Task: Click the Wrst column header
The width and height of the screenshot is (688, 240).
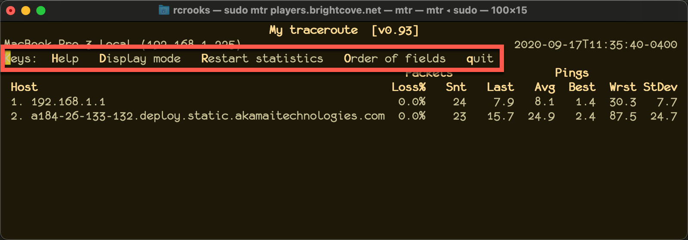Action: [x=623, y=87]
